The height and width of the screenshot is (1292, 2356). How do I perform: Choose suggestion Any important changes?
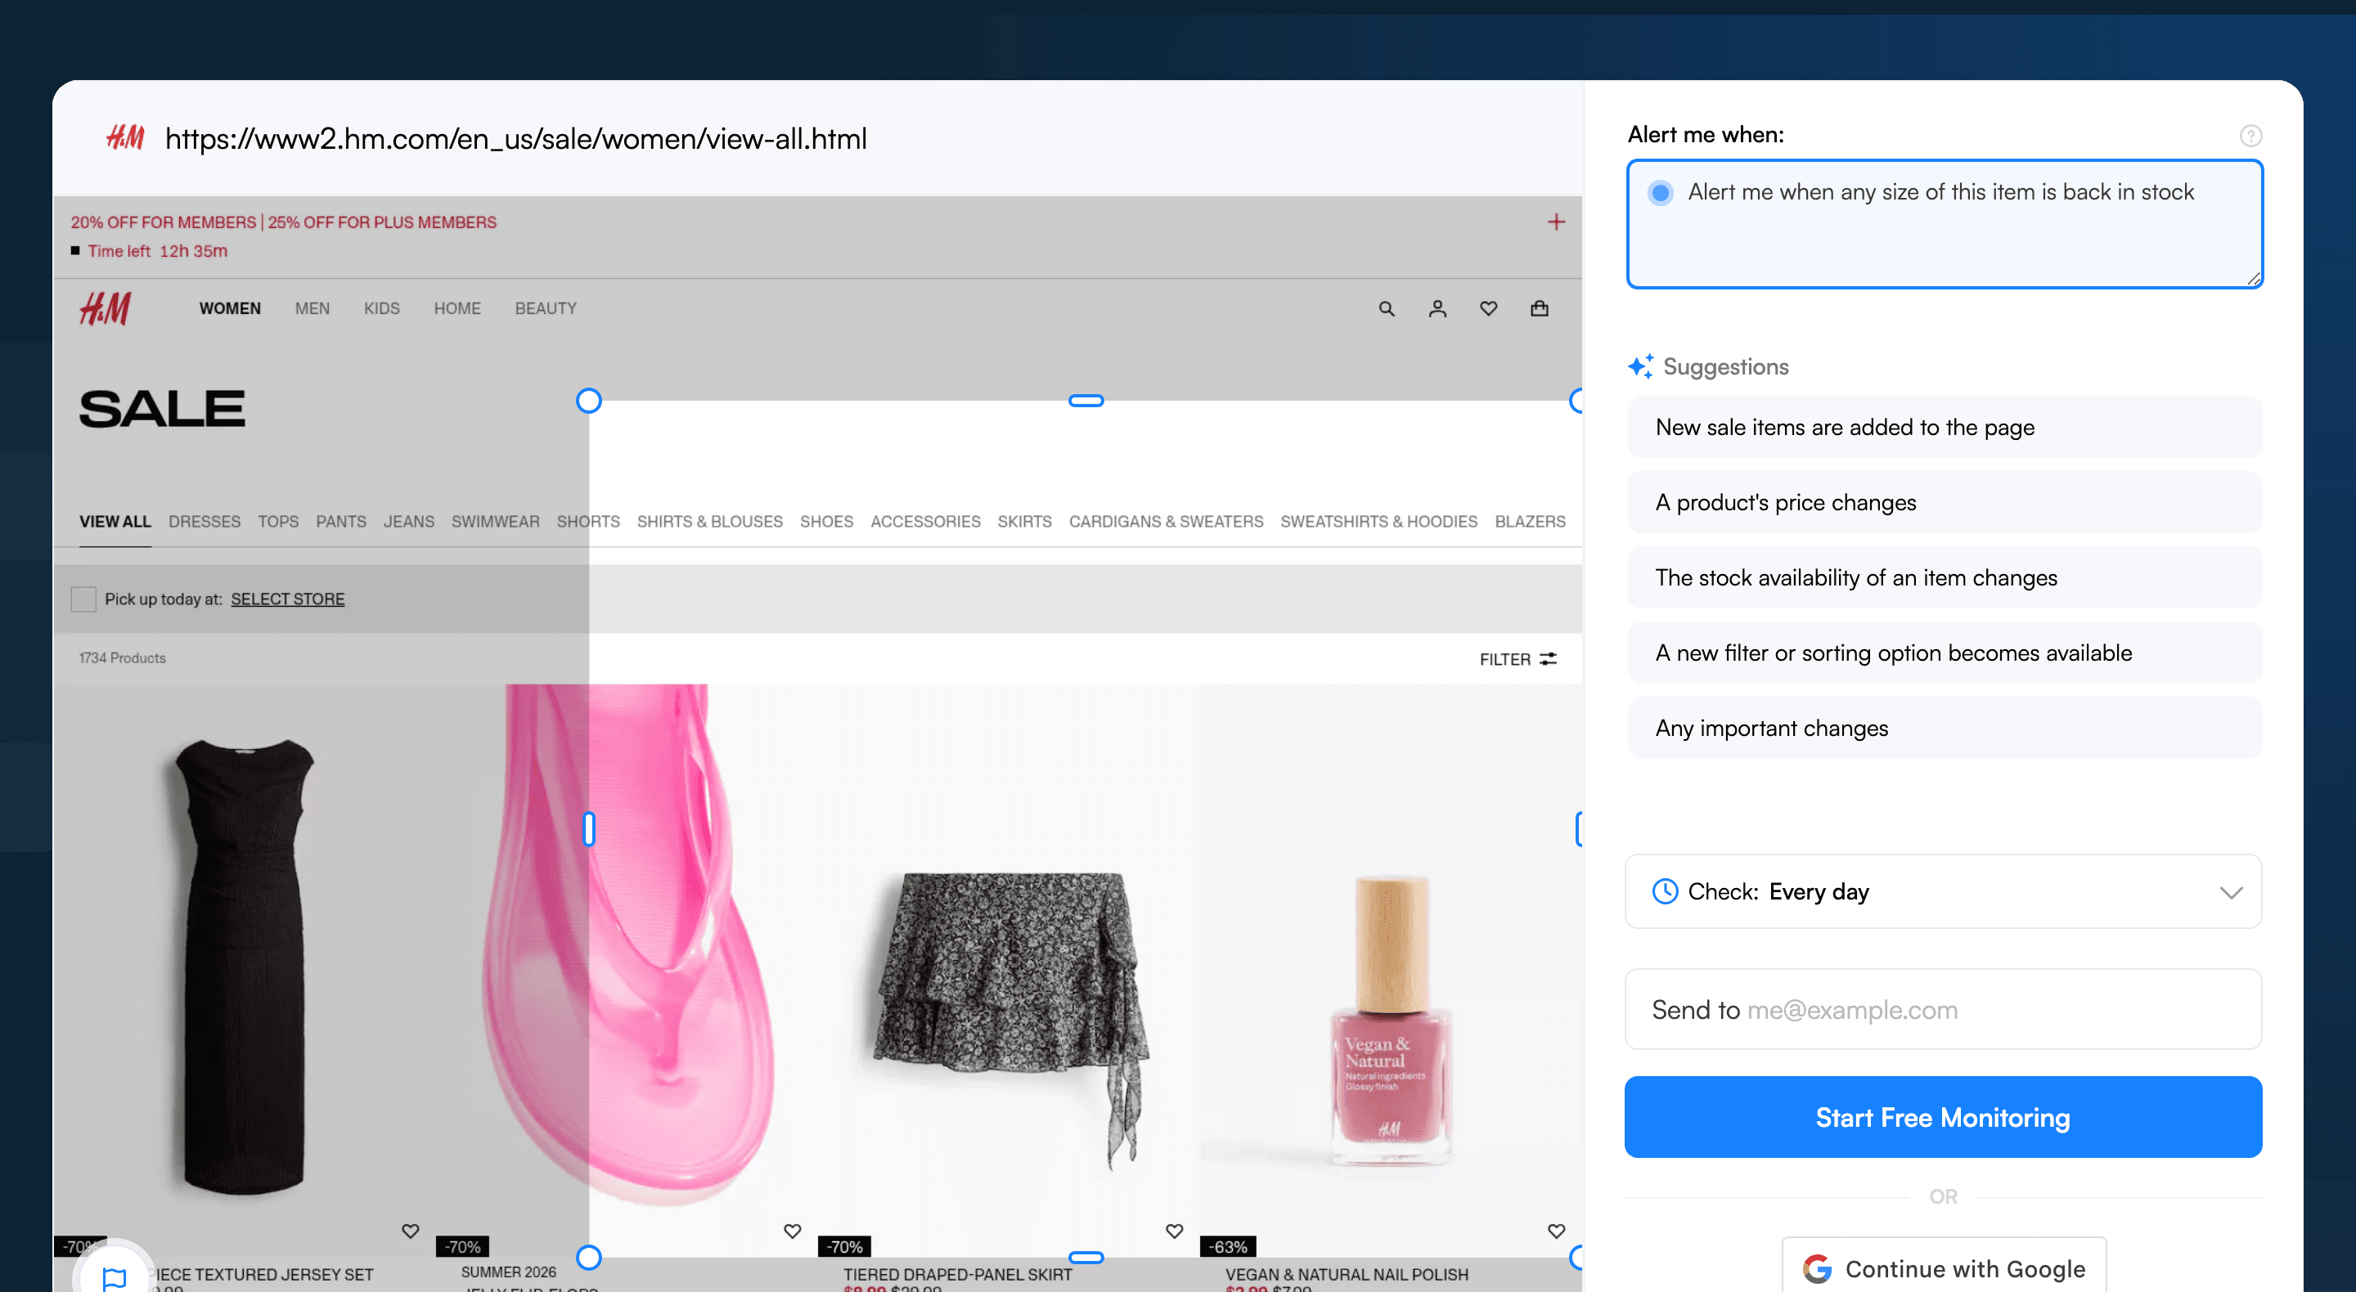point(1945,729)
